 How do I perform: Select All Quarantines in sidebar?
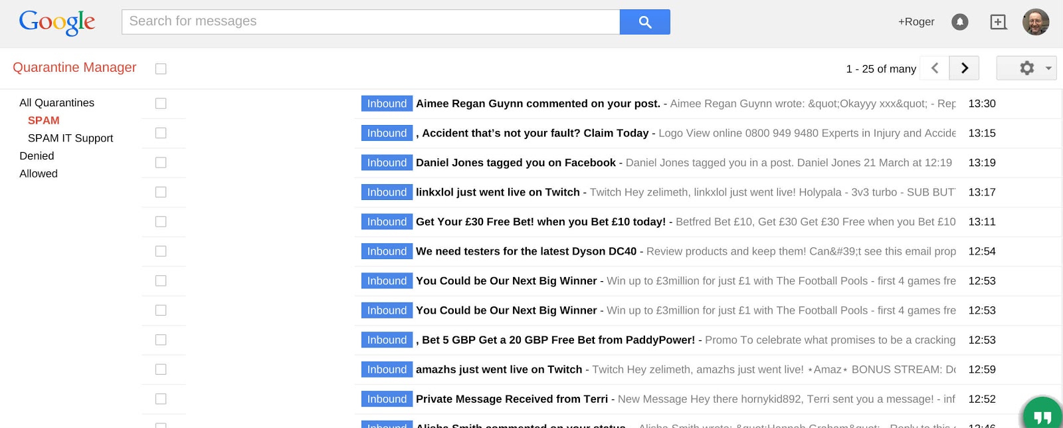[x=57, y=102]
